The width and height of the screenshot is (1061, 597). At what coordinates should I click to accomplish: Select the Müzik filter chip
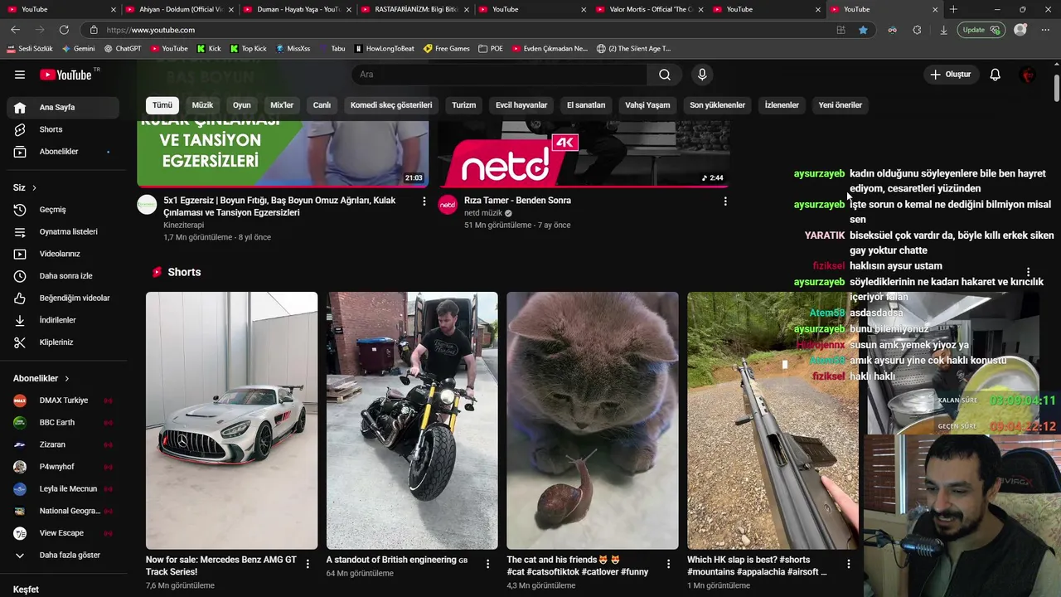tap(202, 105)
